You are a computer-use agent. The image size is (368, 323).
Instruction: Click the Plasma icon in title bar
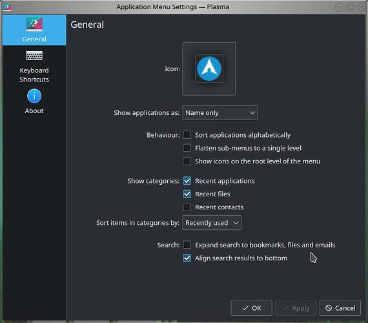tap(7, 7)
